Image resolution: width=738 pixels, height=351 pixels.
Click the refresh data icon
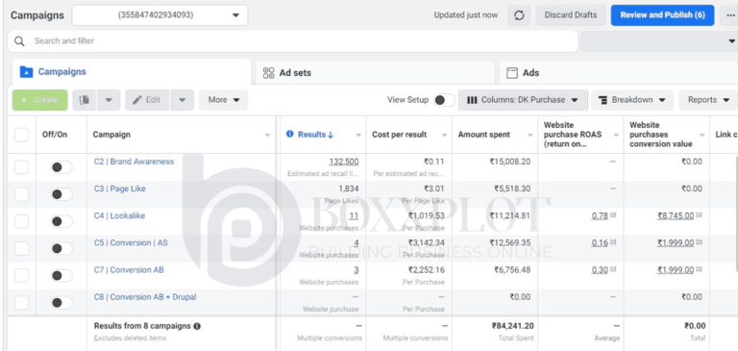click(519, 15)
